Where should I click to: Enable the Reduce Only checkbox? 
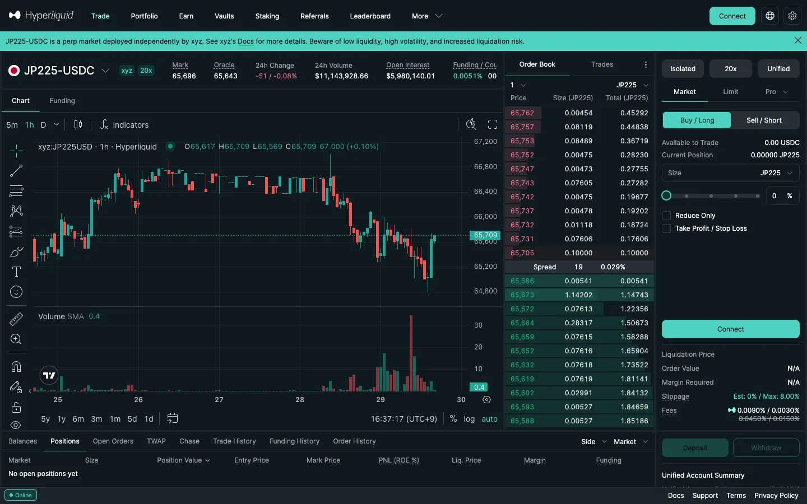(x=666, y=216)
